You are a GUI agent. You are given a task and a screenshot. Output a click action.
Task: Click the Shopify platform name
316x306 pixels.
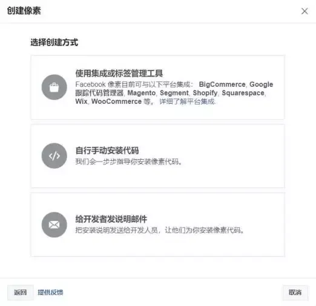(205, 93)
